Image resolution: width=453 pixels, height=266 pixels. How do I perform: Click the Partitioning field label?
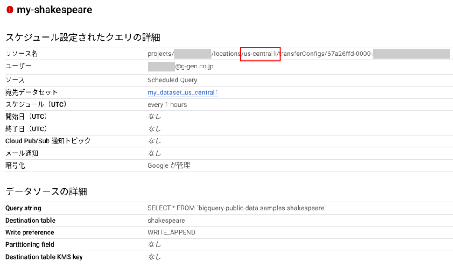(x=30, y=245)
